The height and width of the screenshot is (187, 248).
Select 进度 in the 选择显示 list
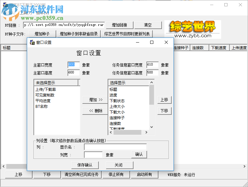(x=113, y=95)
